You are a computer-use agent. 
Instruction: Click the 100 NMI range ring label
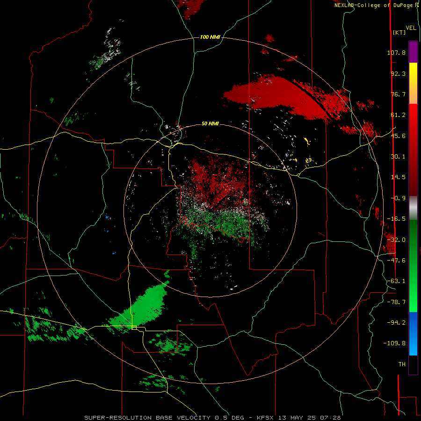pyautogui.click(x=210, y=37)
